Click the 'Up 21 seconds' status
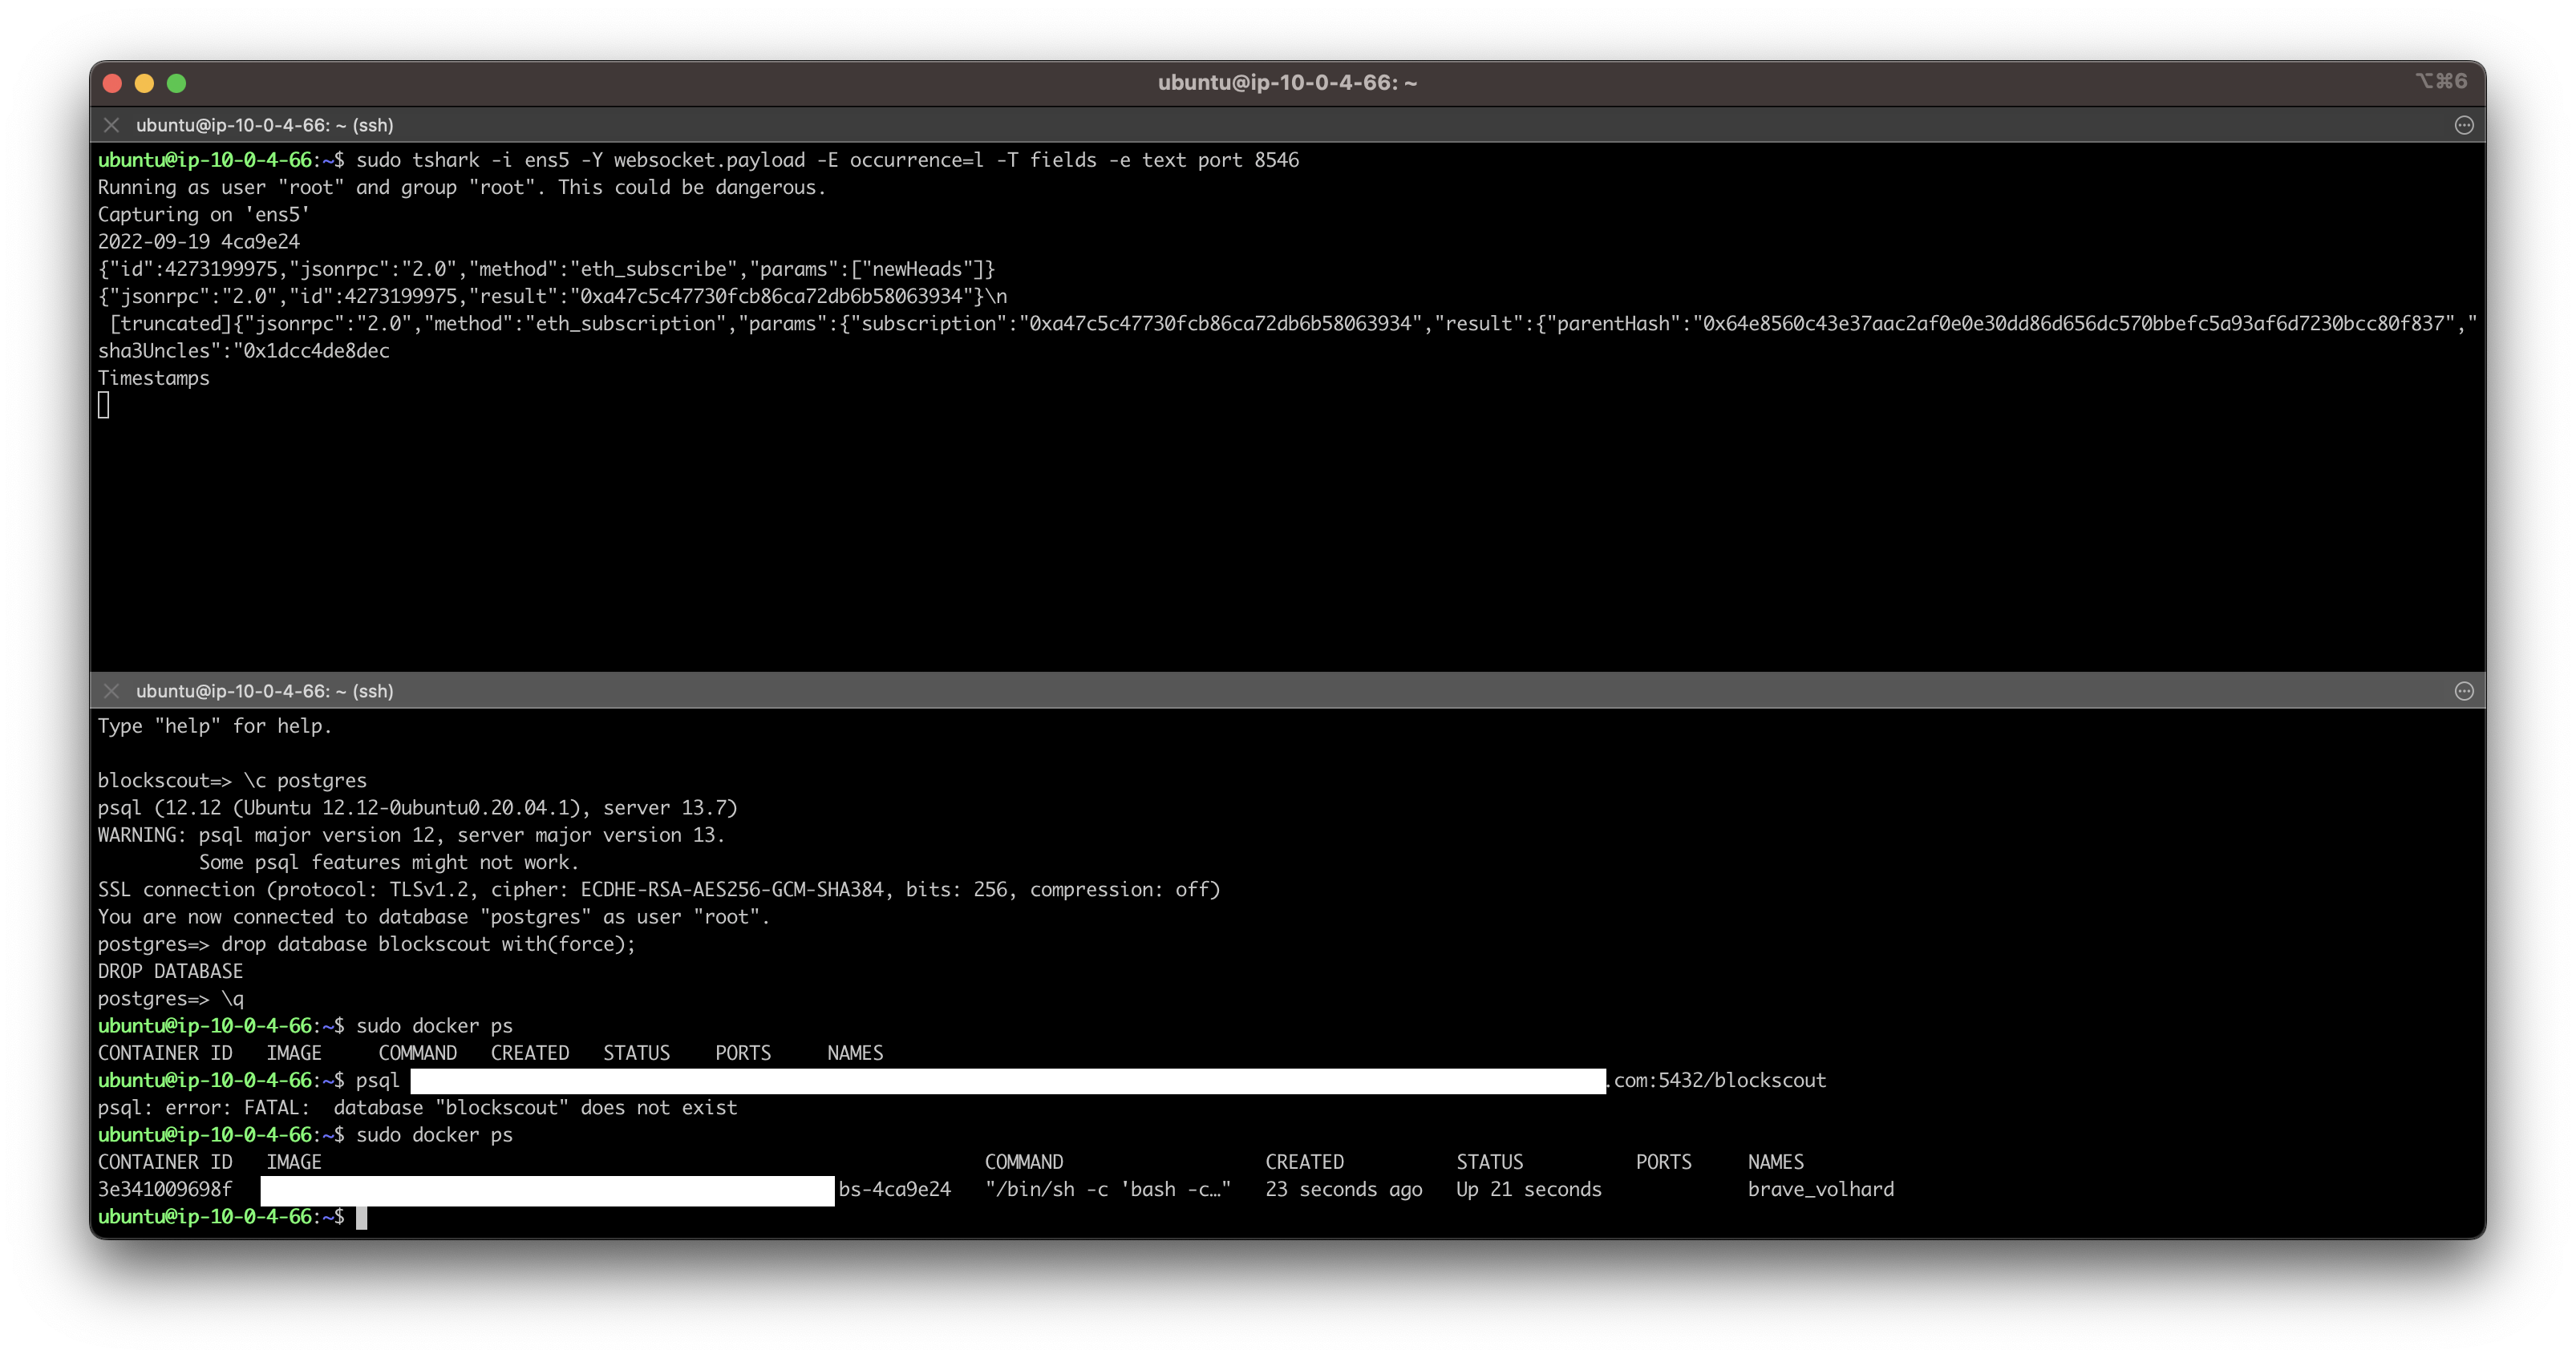 [1528, 1189]
